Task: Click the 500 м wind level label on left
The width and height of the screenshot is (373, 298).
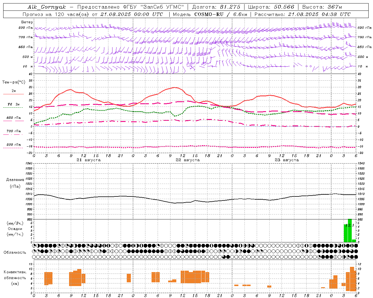Action: point(28,57)
